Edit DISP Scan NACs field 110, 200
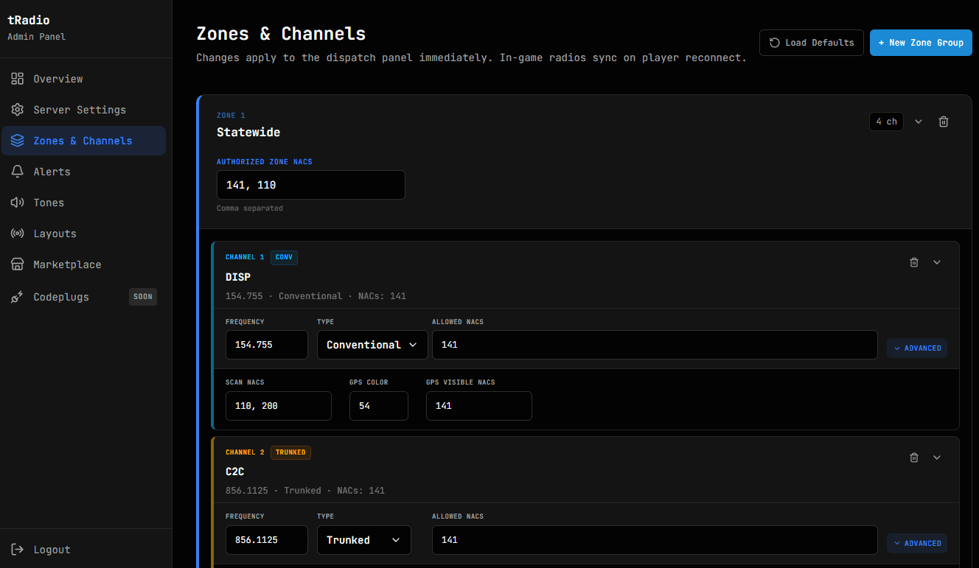The width and height of the screenshot is (979, 568). [279, 406]
